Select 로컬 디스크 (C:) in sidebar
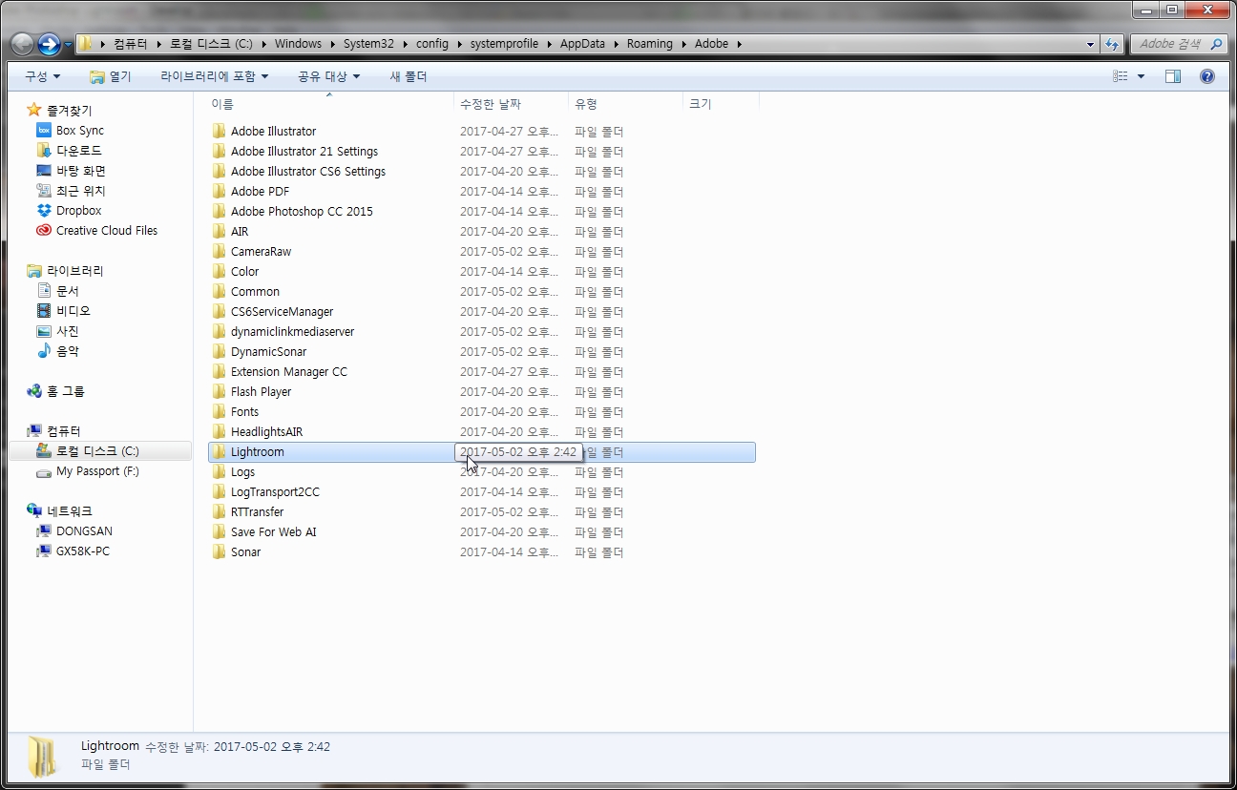Screen dimensions: 1237x790 (97, 451)
